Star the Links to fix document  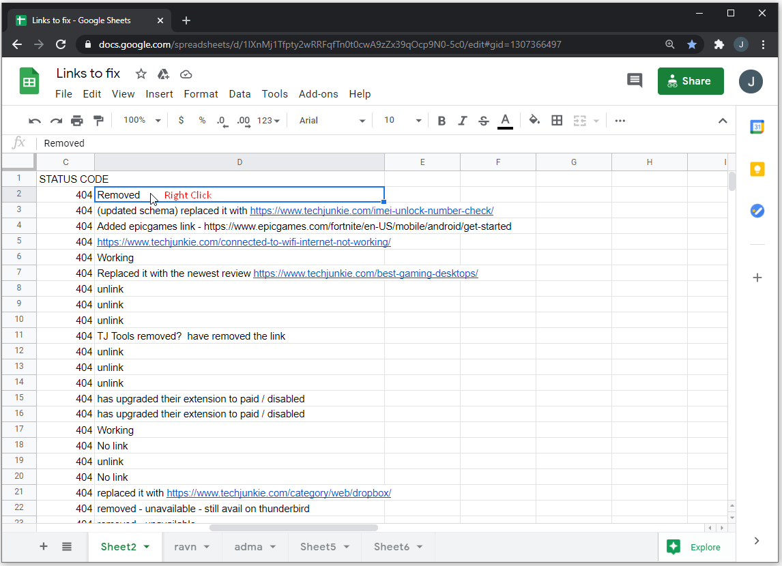(x=141, y=74)
